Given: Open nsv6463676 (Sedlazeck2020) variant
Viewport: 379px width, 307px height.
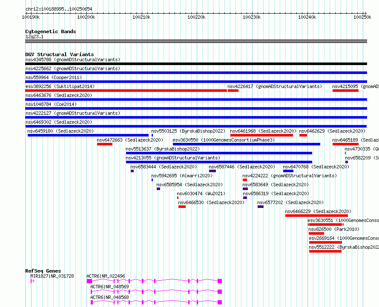Looking at the screenshot, I should (59, 95).
